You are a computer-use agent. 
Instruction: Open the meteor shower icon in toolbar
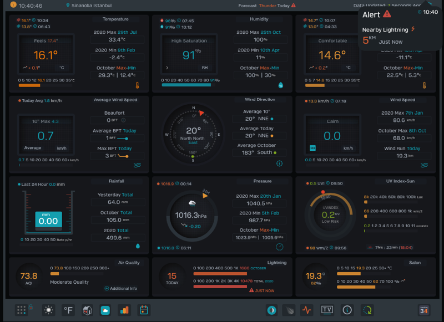[x=289, y=310]
